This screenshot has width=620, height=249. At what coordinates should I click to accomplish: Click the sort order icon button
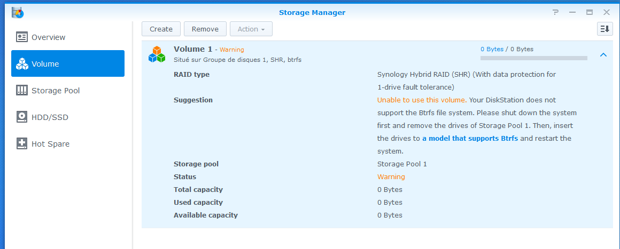(x=604, y=29)
